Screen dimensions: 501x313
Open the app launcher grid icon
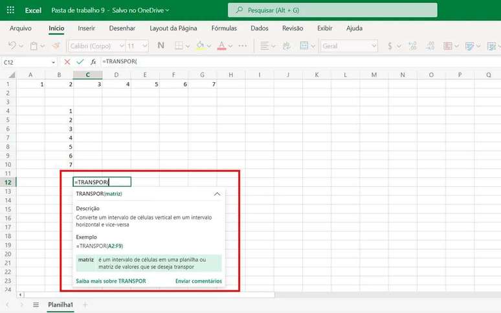point(10,10)
